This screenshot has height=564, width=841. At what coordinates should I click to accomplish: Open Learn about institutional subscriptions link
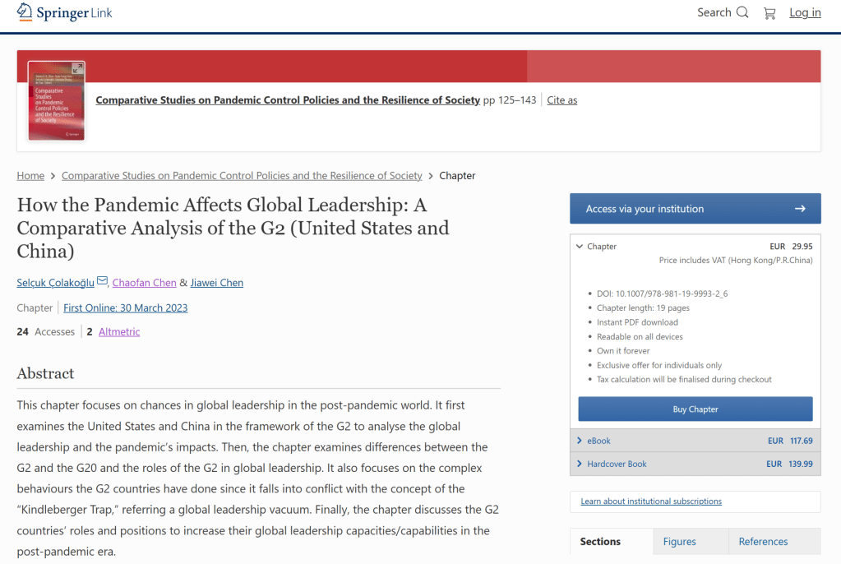tap(651, 502)
